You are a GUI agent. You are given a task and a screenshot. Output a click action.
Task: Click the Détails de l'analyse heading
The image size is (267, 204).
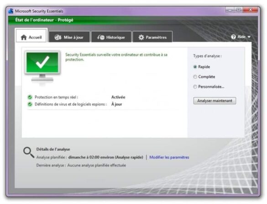(x=53, y=149)
